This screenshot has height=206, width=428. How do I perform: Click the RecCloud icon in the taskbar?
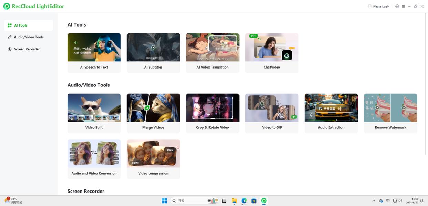click(x=264, y=201)
